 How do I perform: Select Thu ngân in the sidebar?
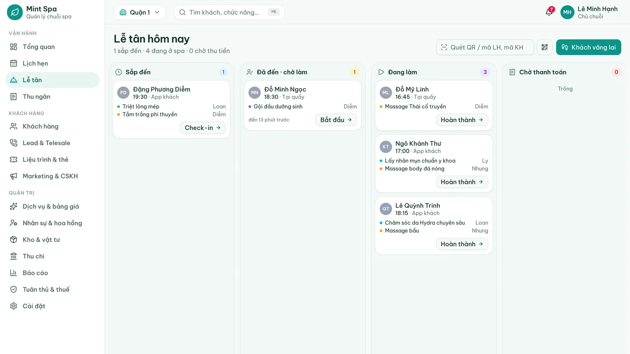click(52, 96)
